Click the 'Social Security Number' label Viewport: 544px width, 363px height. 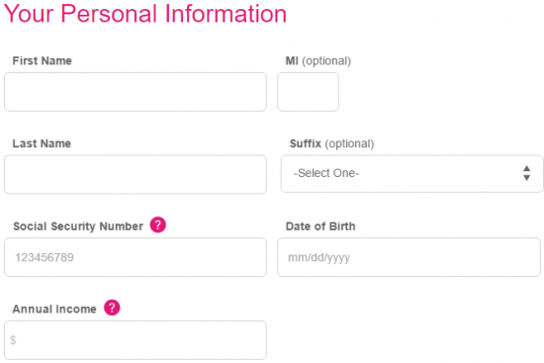(x=78, y=227)
